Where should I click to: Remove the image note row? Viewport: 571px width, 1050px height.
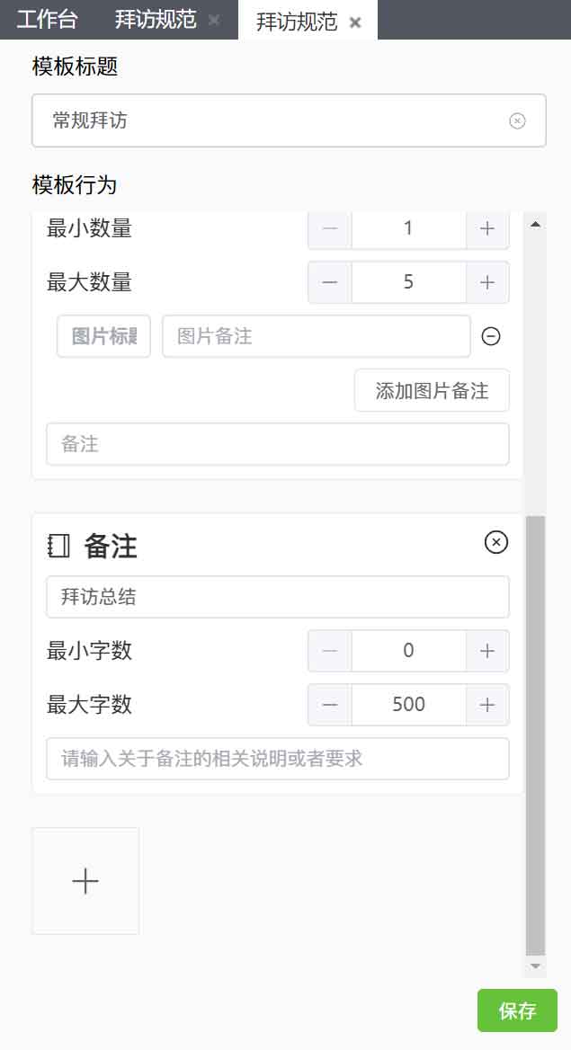(x=491, y=336)
